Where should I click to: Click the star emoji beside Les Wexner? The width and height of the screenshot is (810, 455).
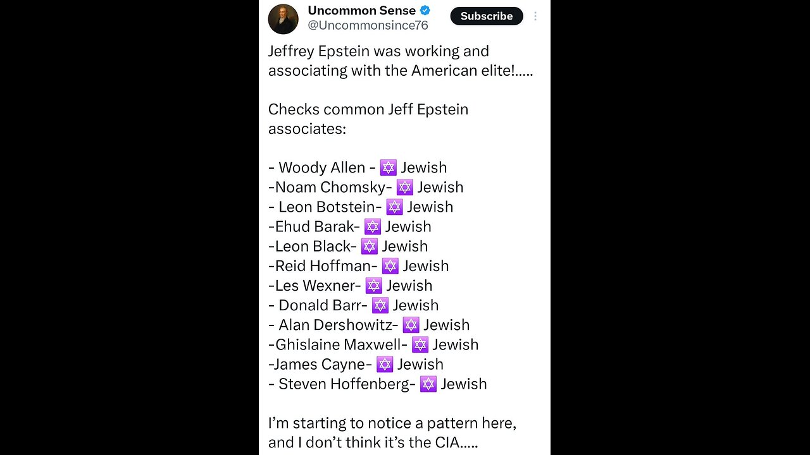point(374,286)
